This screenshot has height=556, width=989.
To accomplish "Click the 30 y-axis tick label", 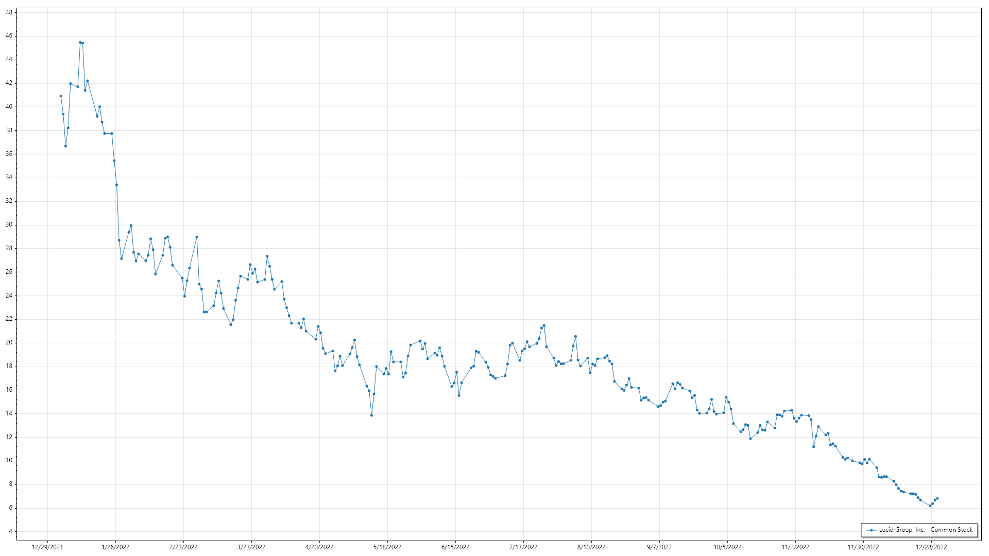I will pyautogui.click(x=9, y=225).
